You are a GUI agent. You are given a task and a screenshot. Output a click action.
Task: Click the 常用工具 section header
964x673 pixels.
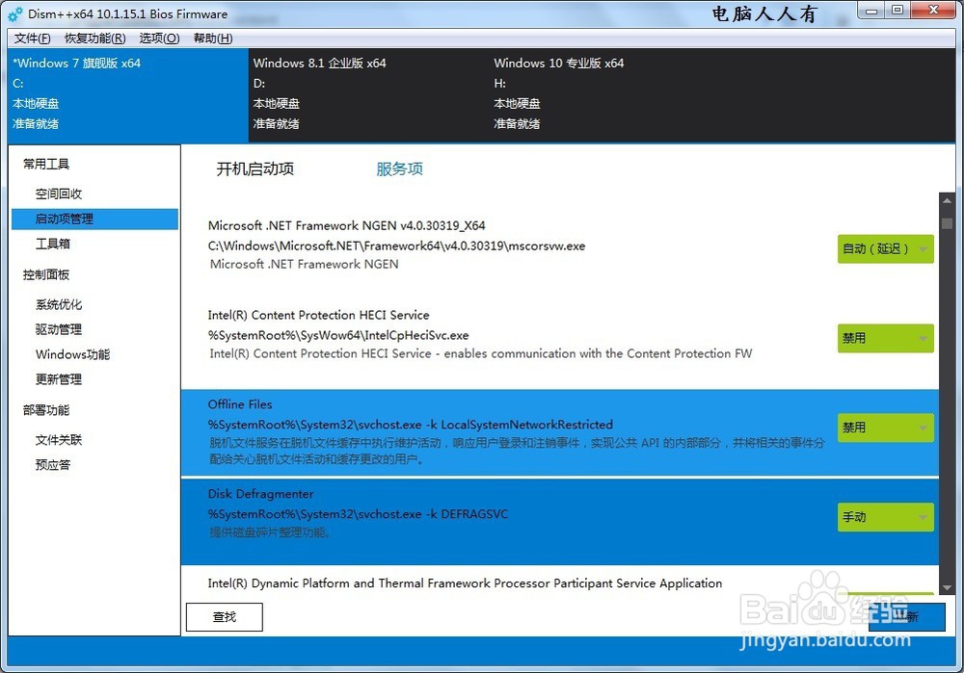[x=46, y=164]
